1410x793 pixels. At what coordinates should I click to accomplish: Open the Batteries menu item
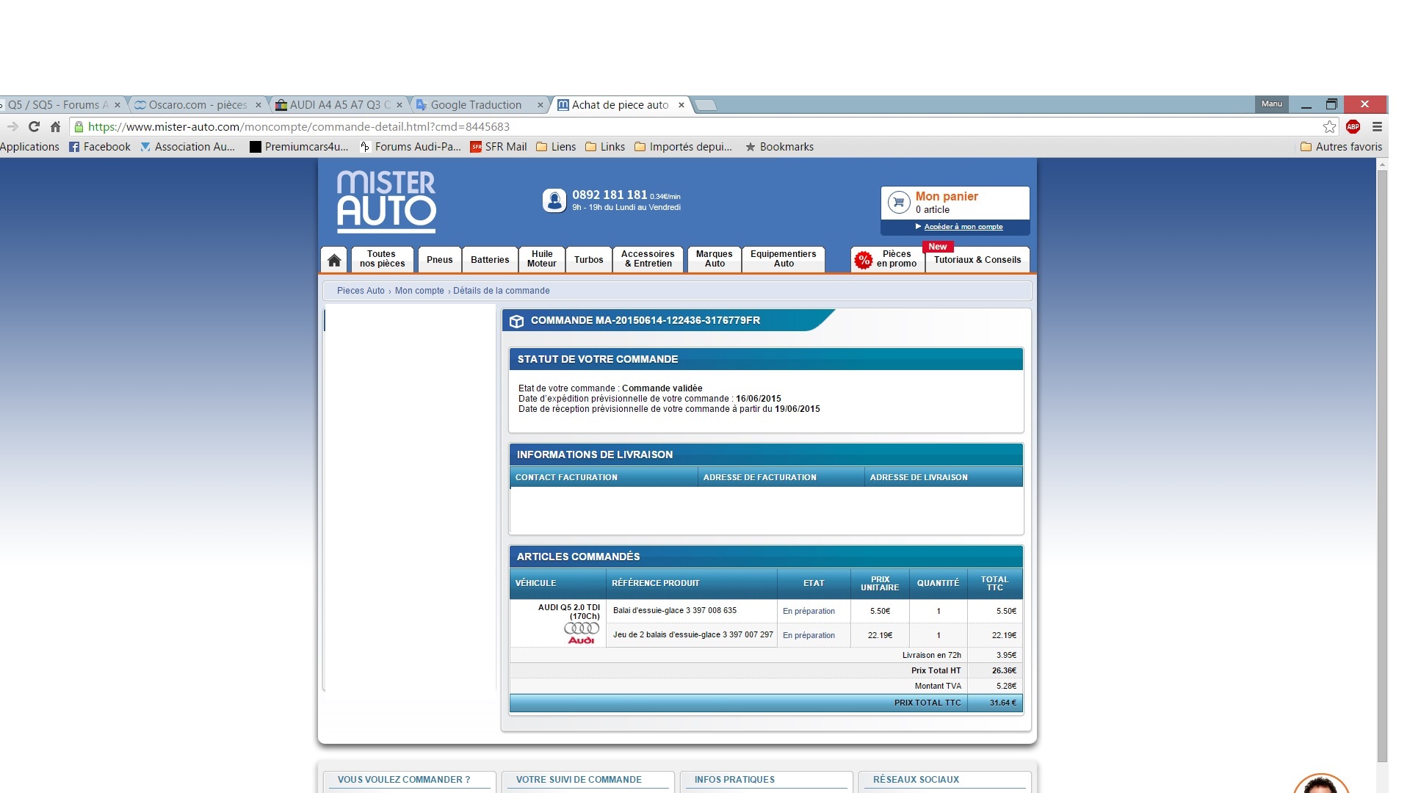click(490, 260)
